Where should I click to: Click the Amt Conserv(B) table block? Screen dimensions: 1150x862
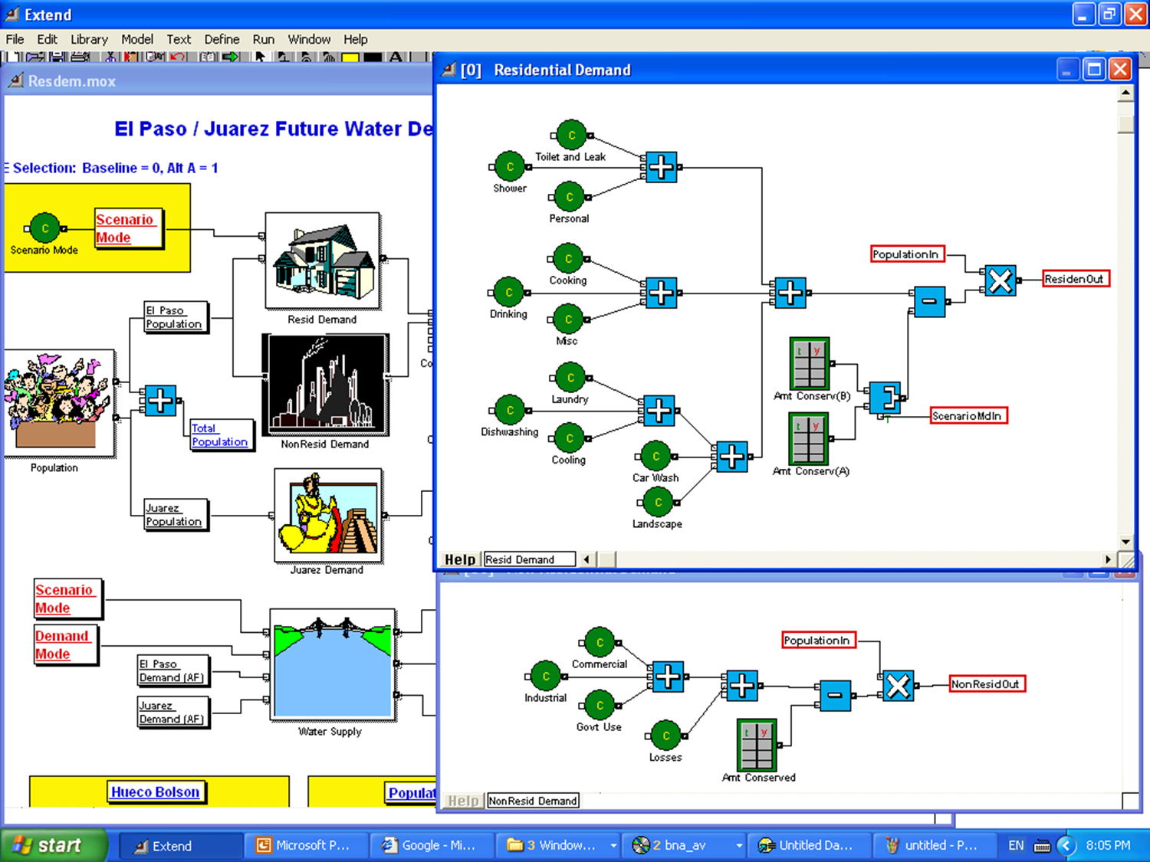coord(810,363)
